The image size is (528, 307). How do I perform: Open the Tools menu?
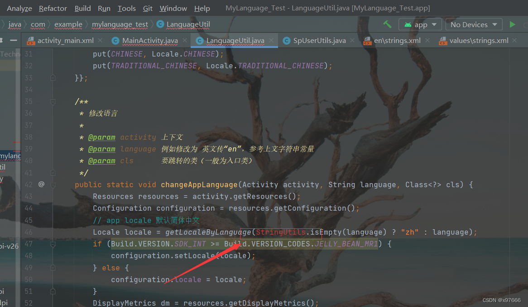coord(127,9)
